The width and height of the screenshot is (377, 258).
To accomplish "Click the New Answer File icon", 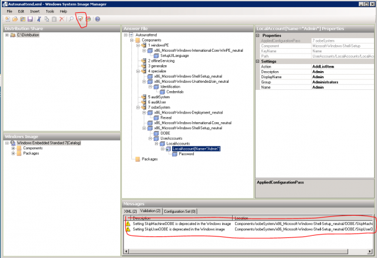I will click(6, 19).
